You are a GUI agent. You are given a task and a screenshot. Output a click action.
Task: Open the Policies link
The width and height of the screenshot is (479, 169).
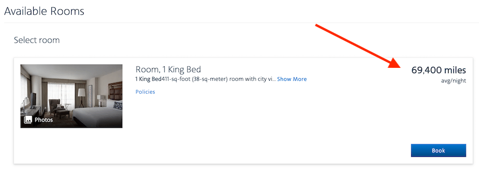coord(145,92)
